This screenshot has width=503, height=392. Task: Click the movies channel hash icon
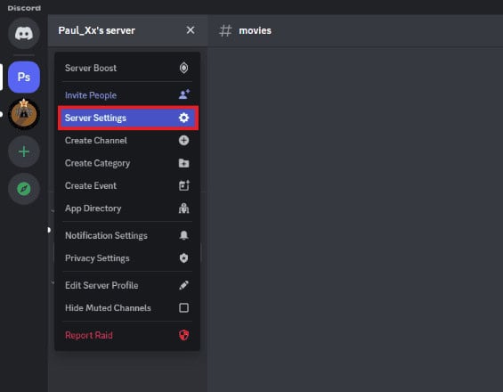pos(225,31)
